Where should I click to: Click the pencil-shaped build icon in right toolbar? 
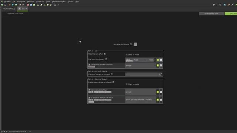click(x=229, y=5)
